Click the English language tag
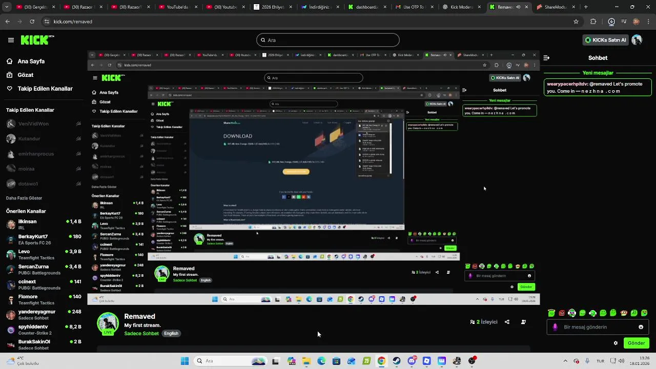 coord(171,334)
